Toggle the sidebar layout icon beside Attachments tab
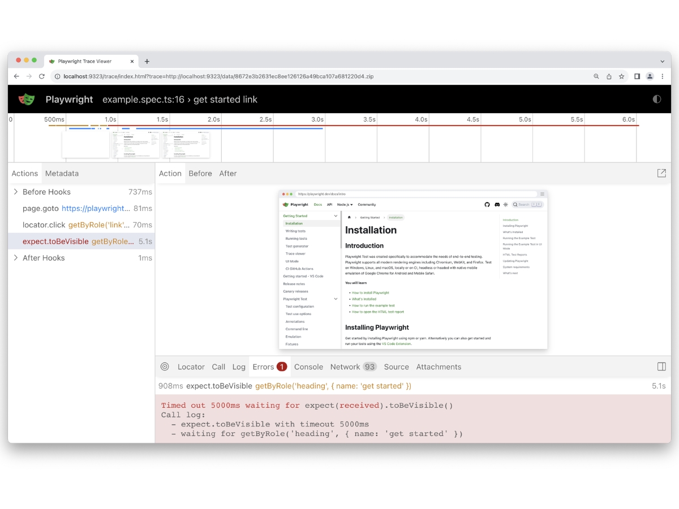The image size is (679, 509). click(x=661, y=366)
